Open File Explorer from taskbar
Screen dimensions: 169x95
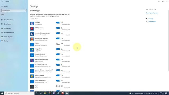tap(45, 93)
